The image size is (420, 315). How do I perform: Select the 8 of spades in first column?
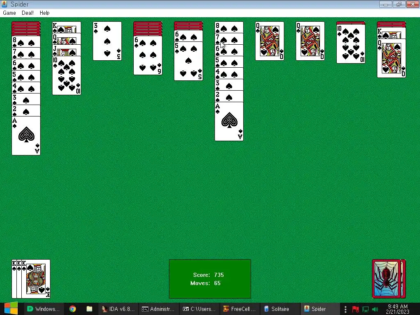tap(26, 41)
